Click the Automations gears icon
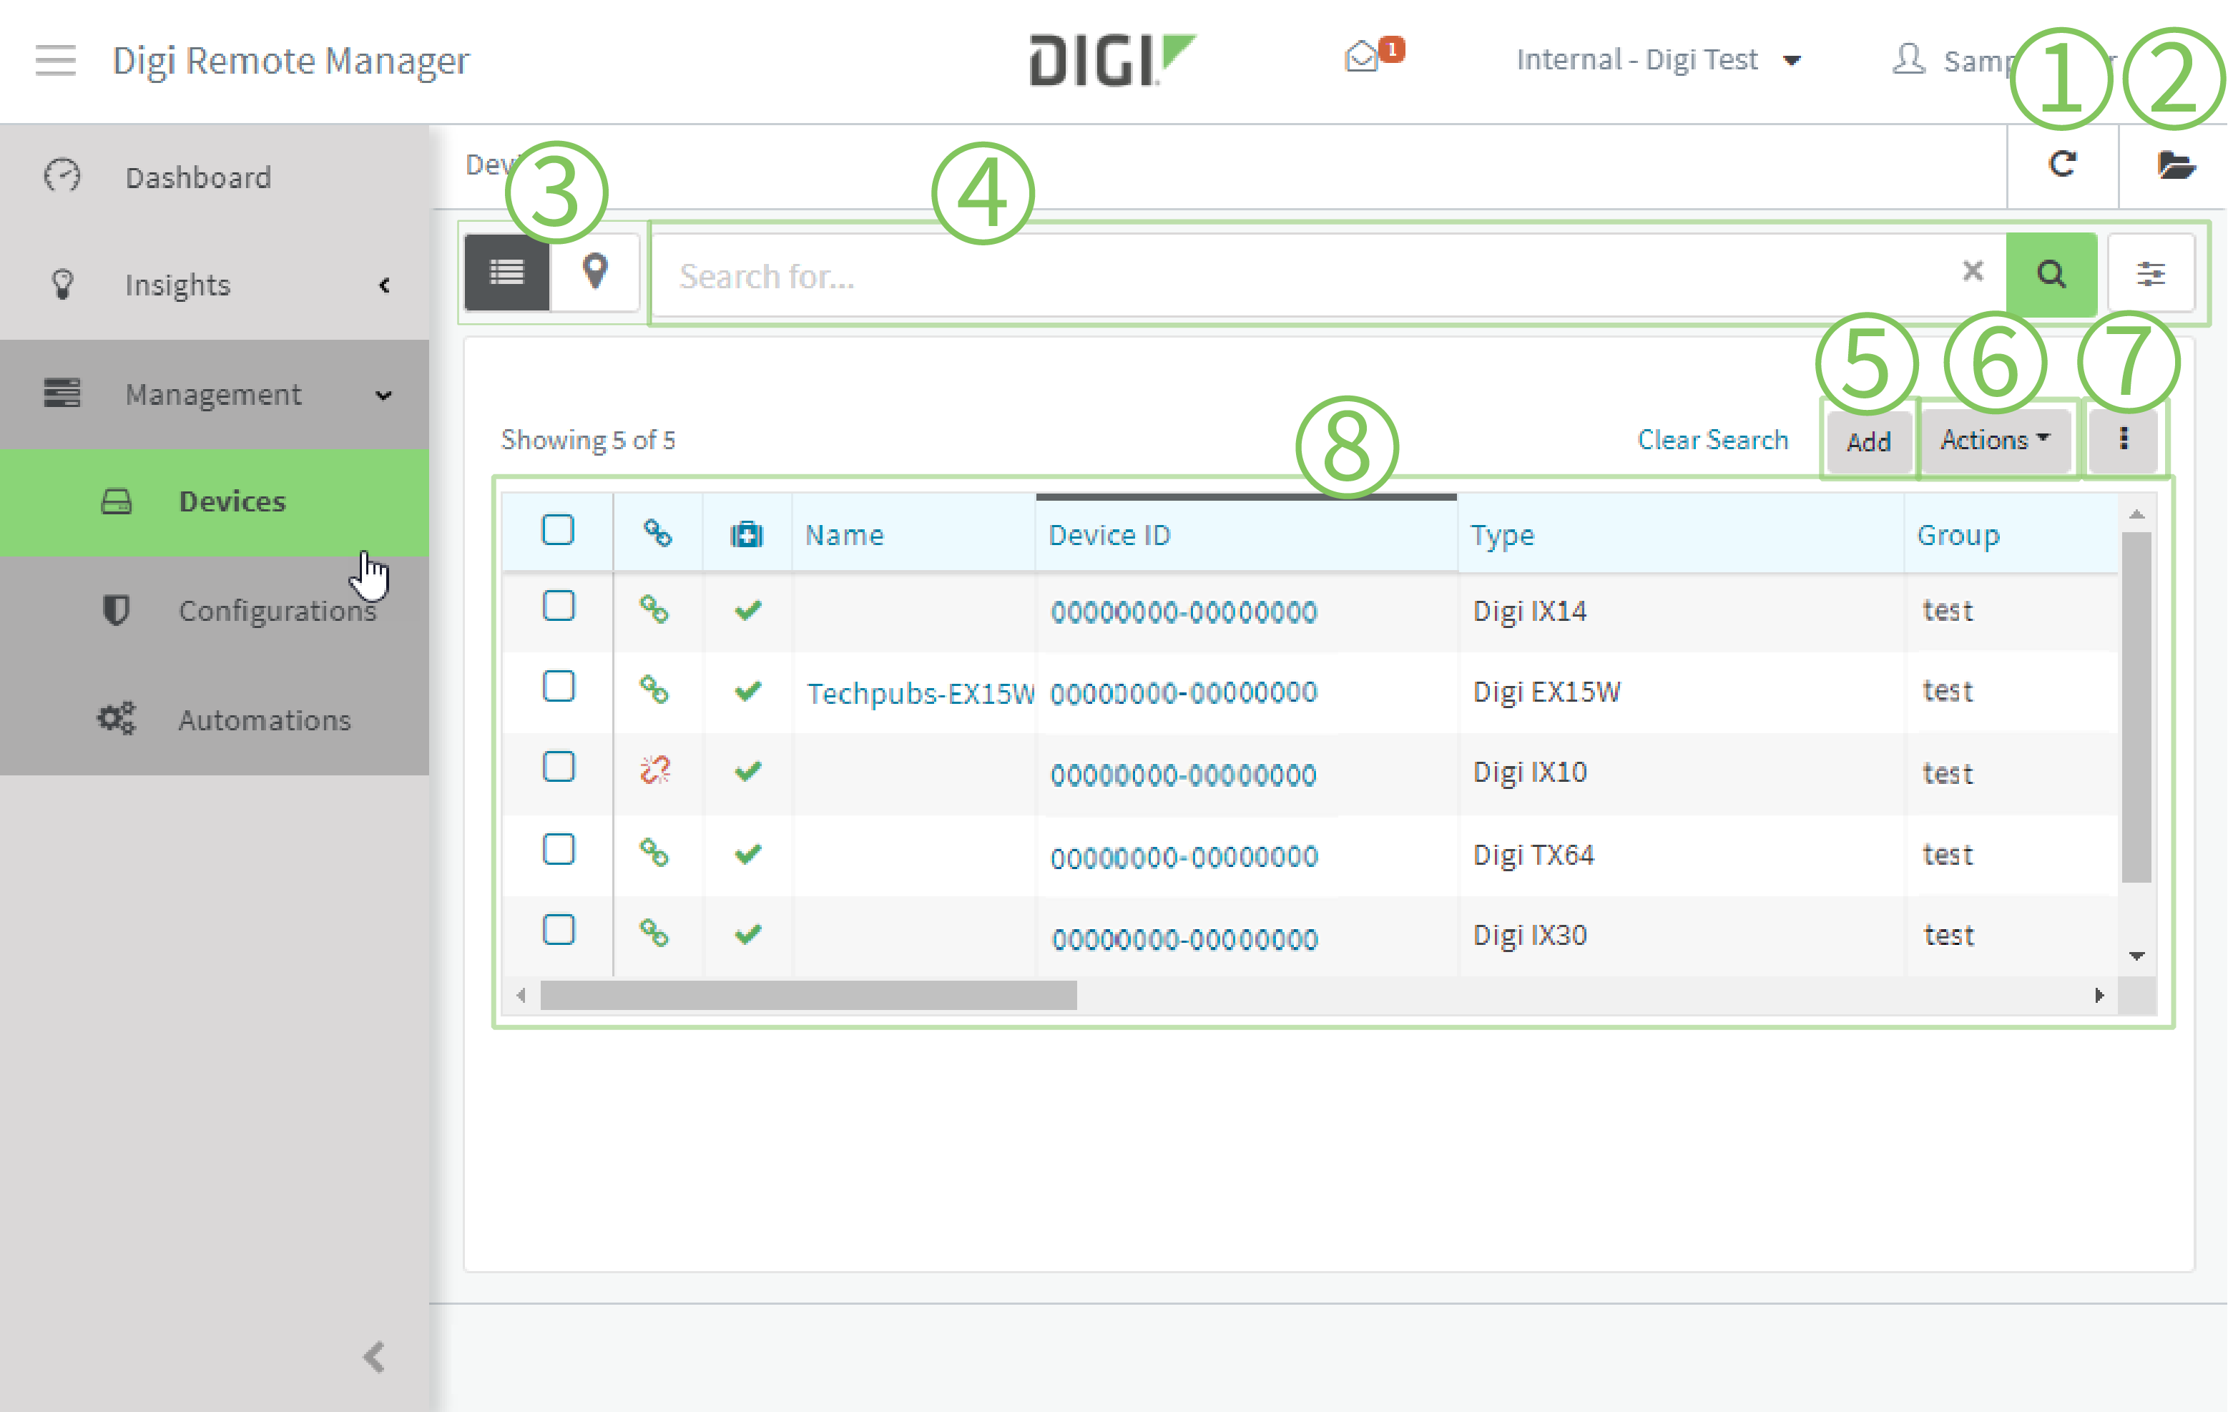Image resolution: width=2228 pixels, height=1412 pixels. (x=117, y=718)
